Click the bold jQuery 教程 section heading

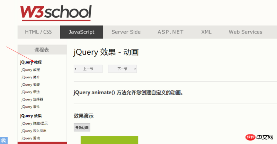[x=31, y=62]
